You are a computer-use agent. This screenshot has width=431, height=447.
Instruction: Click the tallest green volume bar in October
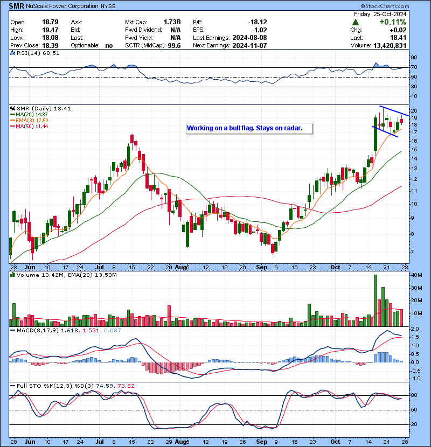pos(376,301)
